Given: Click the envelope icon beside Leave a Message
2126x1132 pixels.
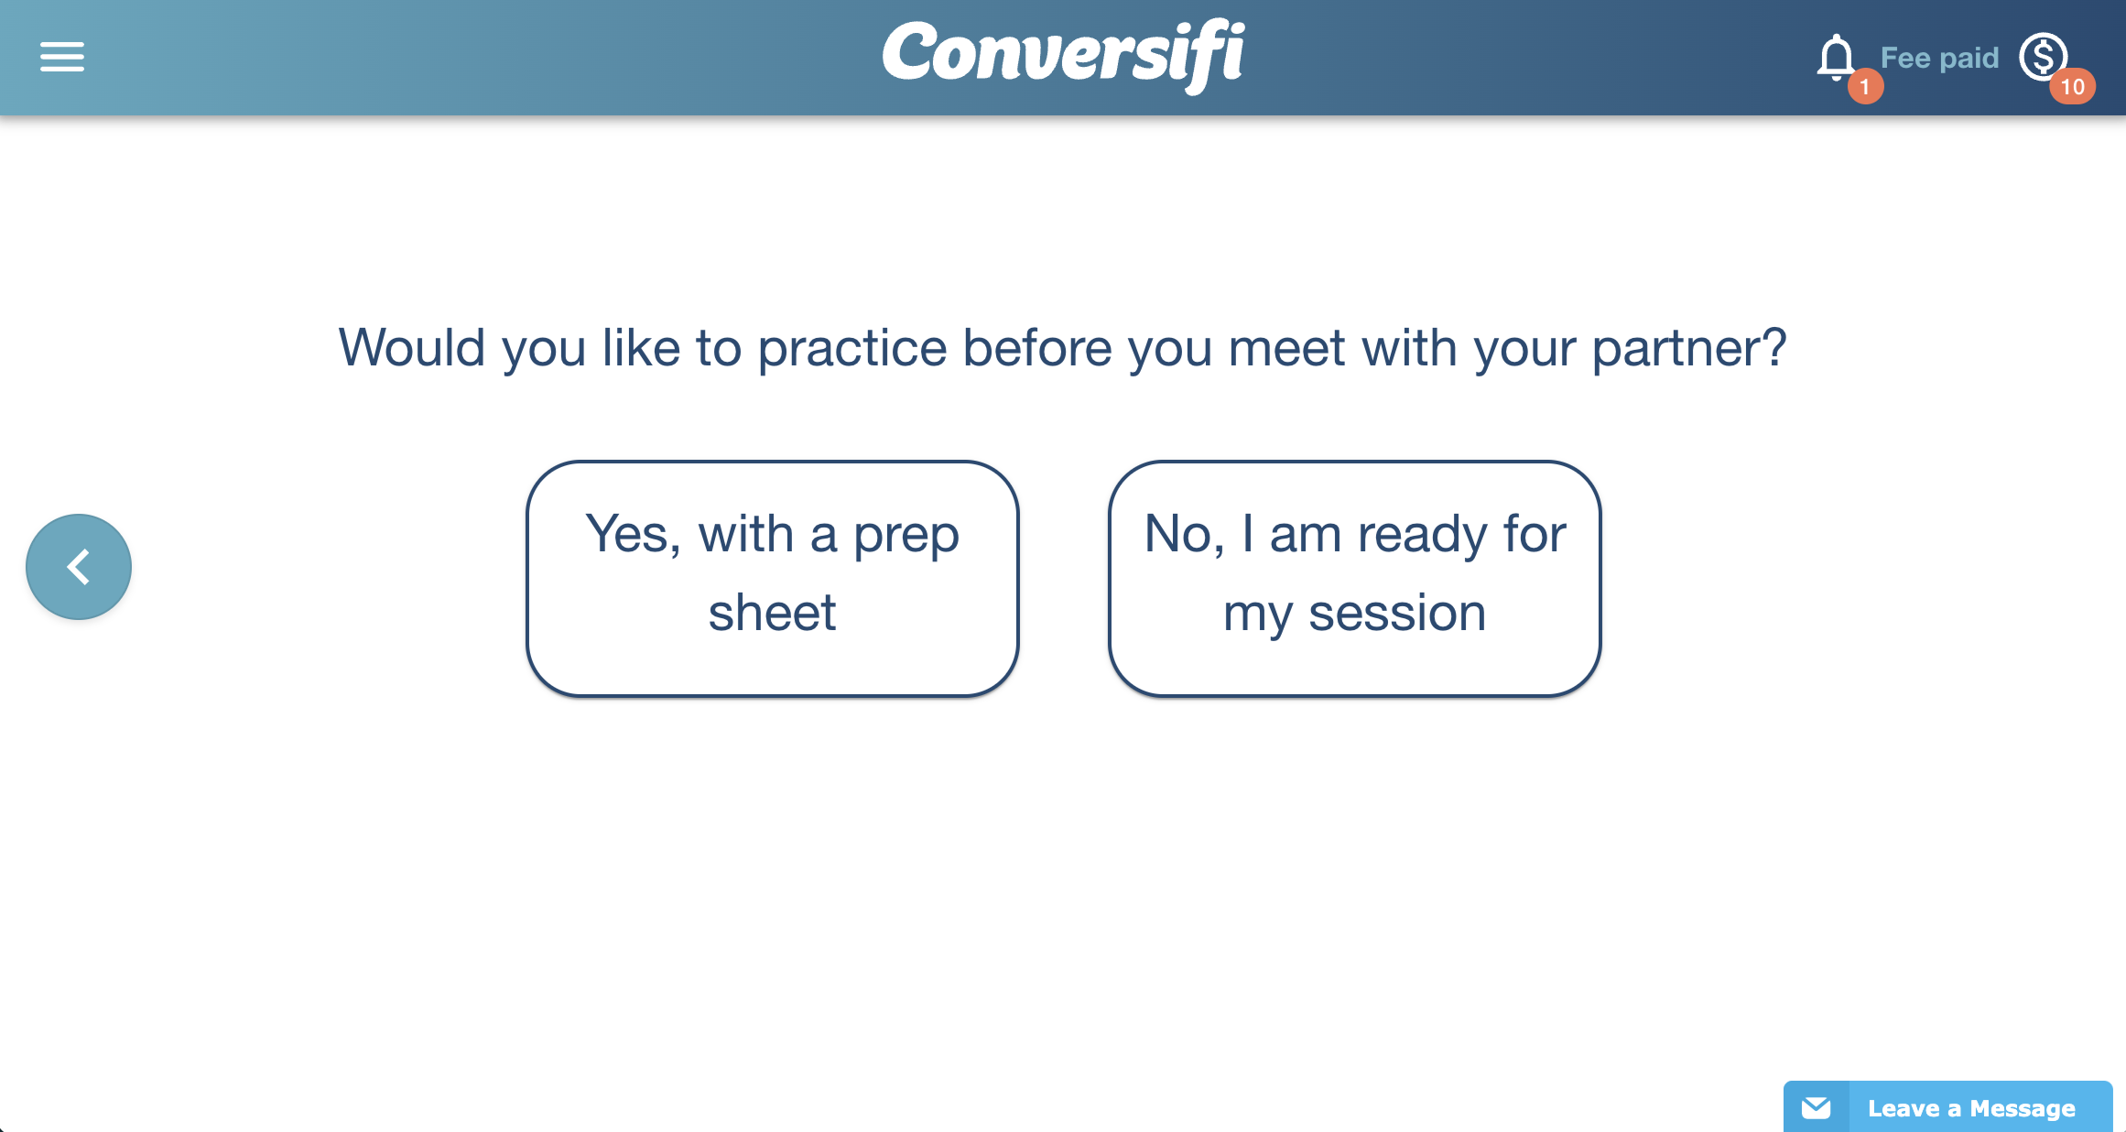Looking at the screenshot, I should tap(1817, 1108).
